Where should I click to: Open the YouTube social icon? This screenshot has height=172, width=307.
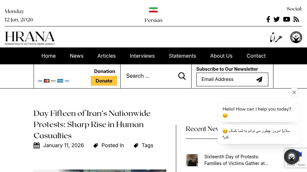pyautogui.click(x=287, y=19)
